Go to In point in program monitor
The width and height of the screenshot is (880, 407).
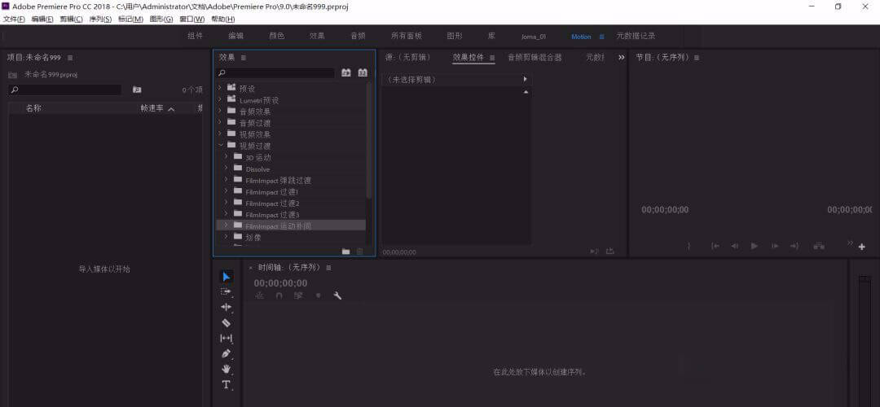pyautogui.click(x=715, y=246)
